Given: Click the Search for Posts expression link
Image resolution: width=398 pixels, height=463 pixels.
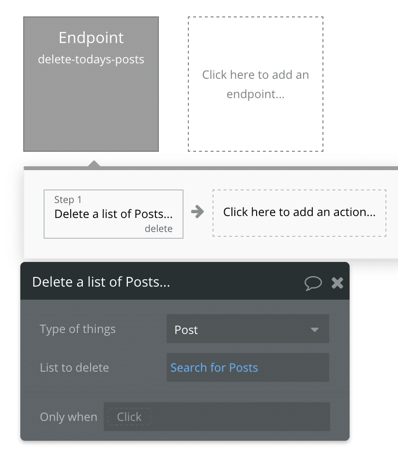Looking at the screenshot, I should tap(214, 368).
